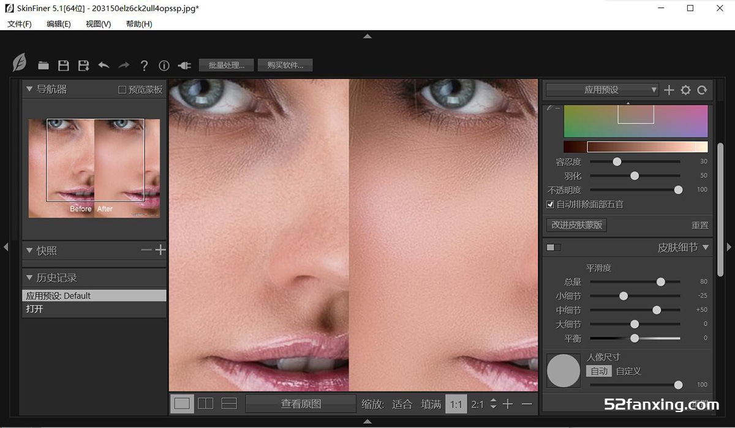This screenshot has height=428, width=735.
Task: Click the 羽化 slider handle
Action: [x=635, y=176]
